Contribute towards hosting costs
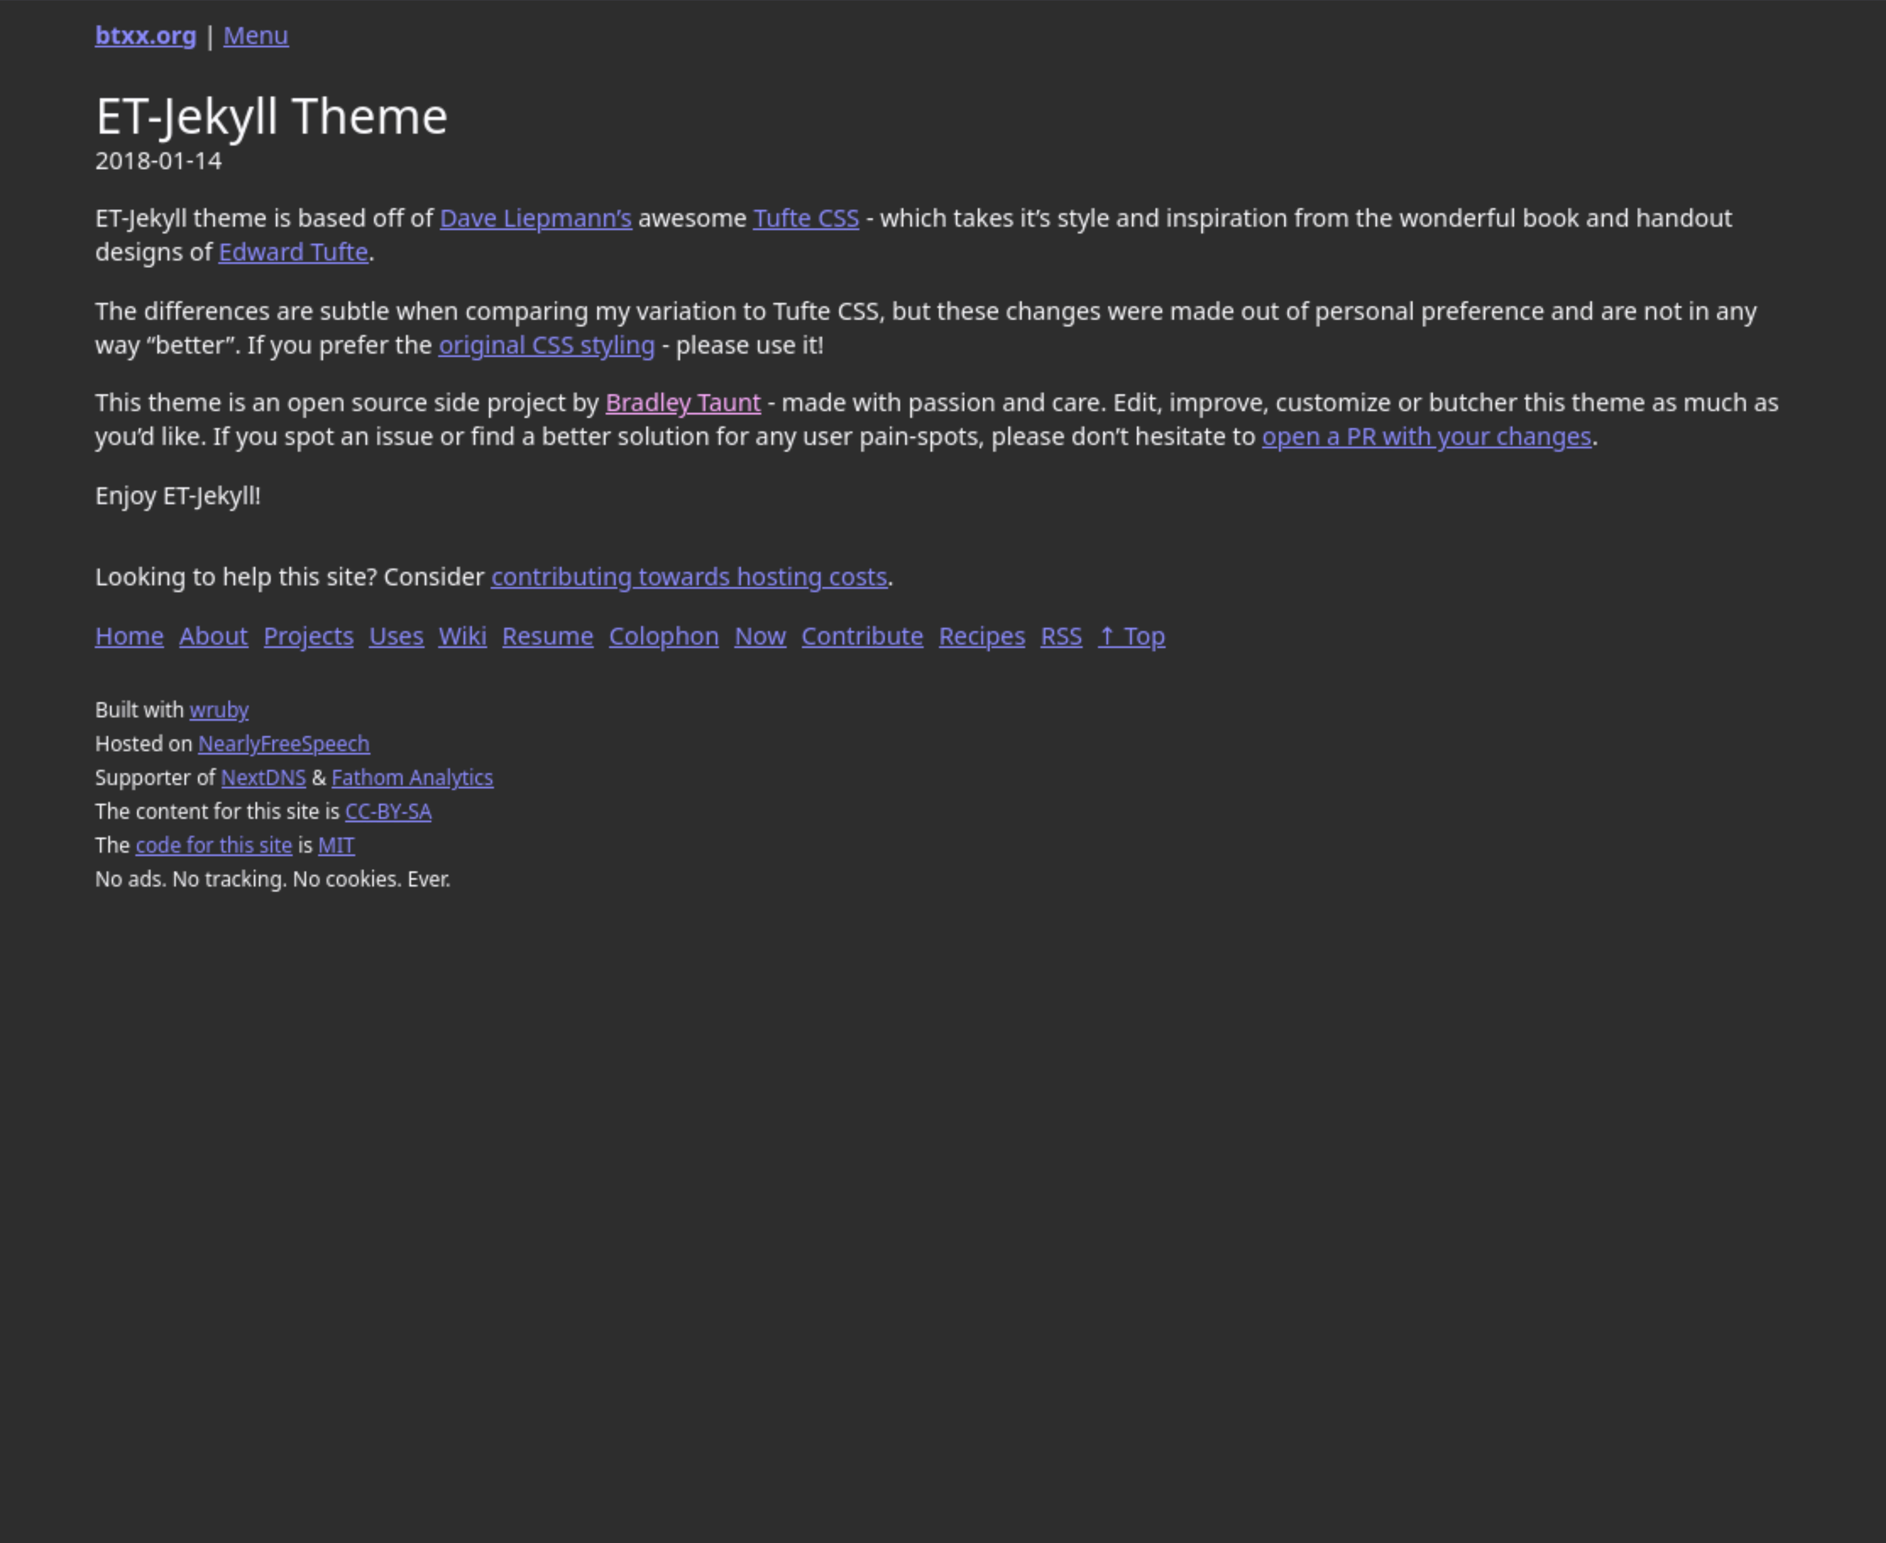The width and height of the screenshot is (1886, 1543). (x=690, y=577)
